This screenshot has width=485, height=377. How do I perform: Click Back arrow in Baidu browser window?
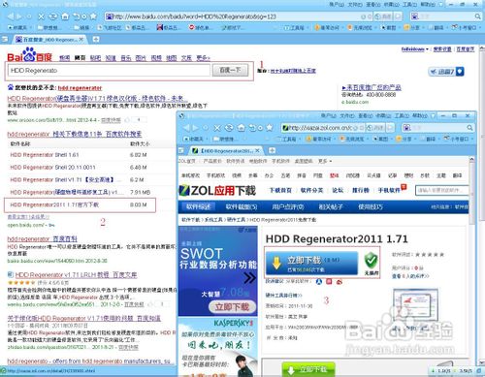pos(11,16)
